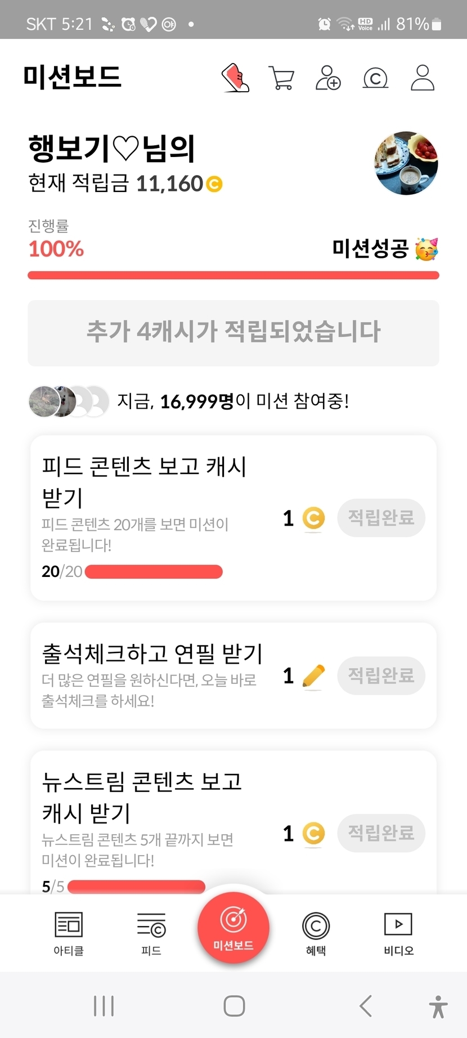
Task: Tap the 100% mission progress bar
Action: 234,275
